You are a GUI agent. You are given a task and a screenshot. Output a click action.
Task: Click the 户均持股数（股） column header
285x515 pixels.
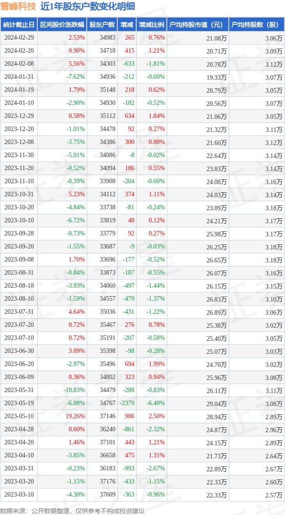pos(256,25)
